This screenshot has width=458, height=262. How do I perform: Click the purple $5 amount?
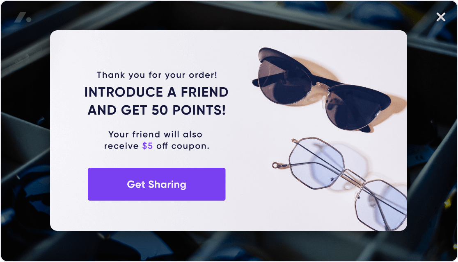tap(147, 146)
